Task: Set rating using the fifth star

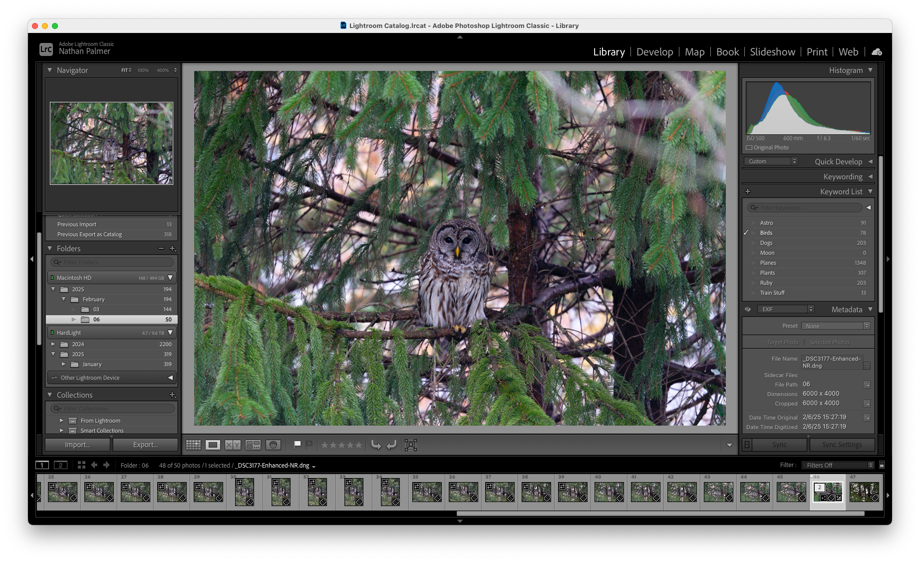Action: (x=358, y=445)
